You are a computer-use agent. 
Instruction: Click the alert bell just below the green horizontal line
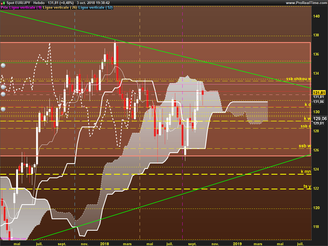point(3,66)
